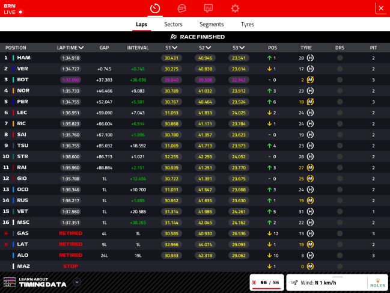
Task: Click the hard tyre icon for HAM
Action: [x=310, y=58]
